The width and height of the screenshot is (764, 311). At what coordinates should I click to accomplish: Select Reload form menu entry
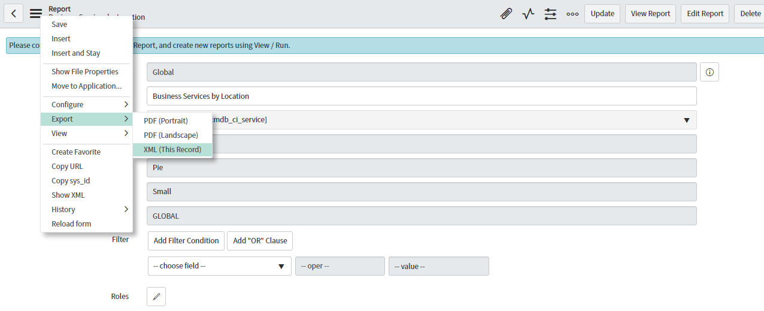pyautogui.click(x=86, y=224)
